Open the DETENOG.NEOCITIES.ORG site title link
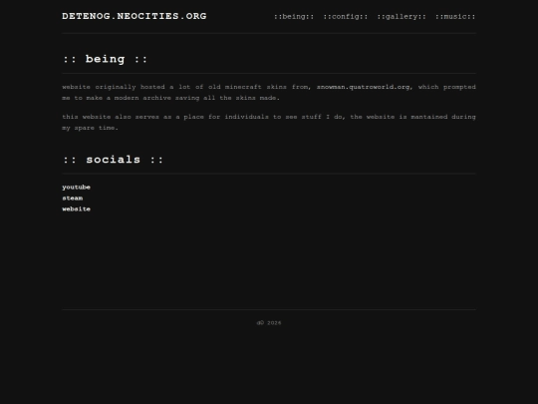Viewport: 538px width, 404px height. (134, 16)
